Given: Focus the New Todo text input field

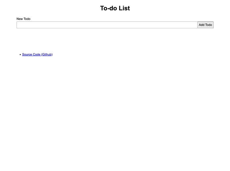Looking at the screenshot, I should (x=107, y=25).
